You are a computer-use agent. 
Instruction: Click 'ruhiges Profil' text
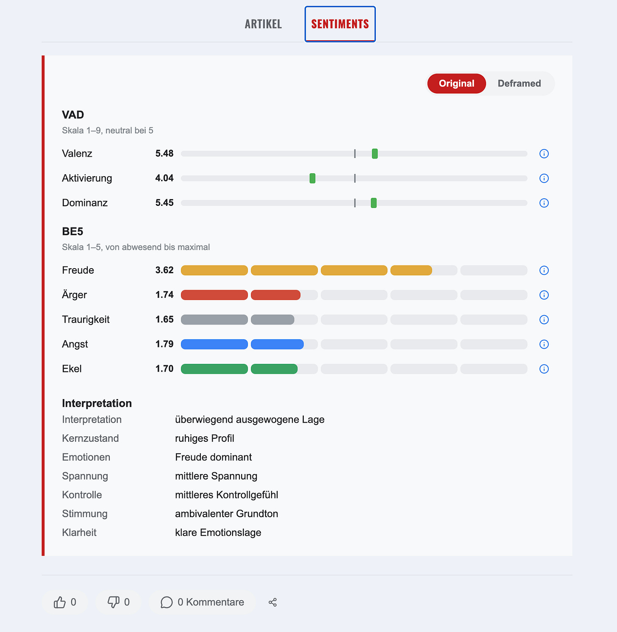point(205,438)
